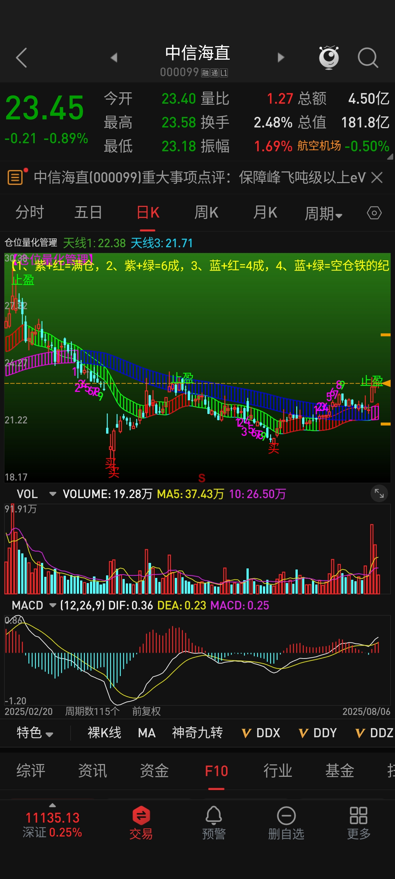Remove stock via 删自选 icon
The image size is (395, 879).
pos(286,823)
